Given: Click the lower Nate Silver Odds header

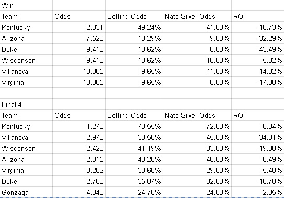Looking at the screenshot, I should point(197,115).
